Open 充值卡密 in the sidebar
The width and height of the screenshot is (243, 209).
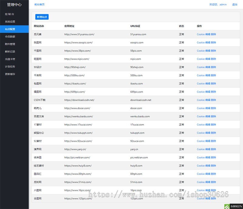click(x=10, y=59)
